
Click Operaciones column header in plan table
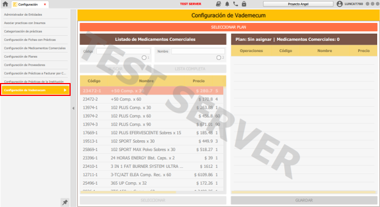coord(251,50)
